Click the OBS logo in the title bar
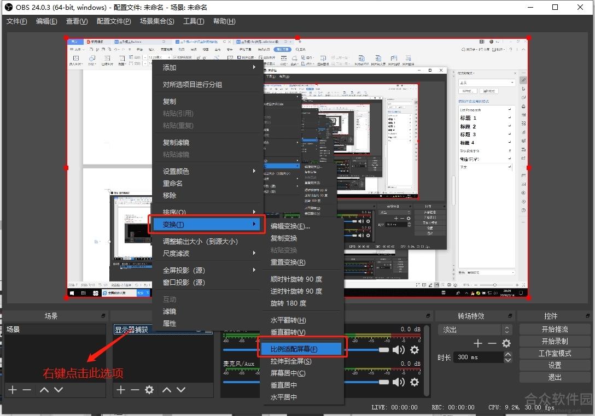This screenshot has height=416, width=595. pos(8,7)
